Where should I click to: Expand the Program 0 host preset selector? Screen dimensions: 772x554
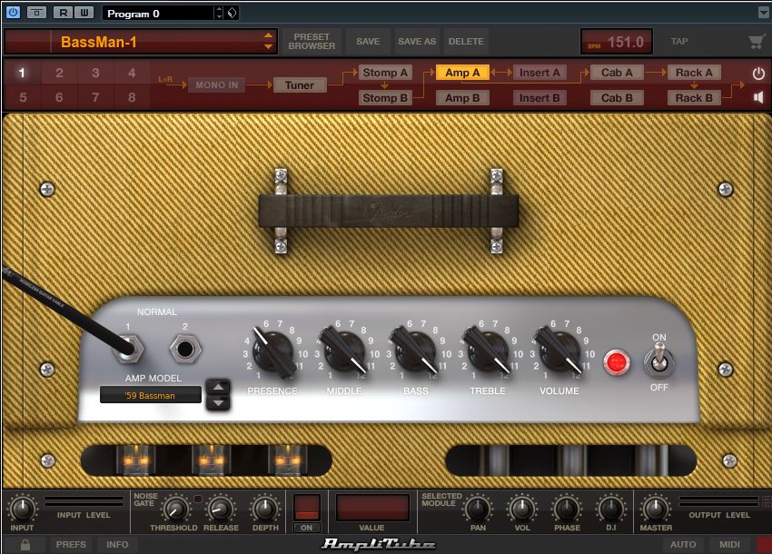click(x=218, y=14)
